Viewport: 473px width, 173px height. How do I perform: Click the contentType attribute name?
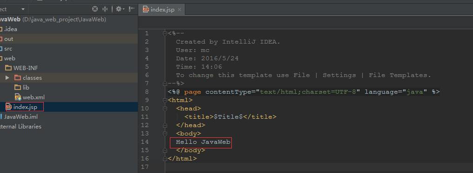(x=229, y=92)
